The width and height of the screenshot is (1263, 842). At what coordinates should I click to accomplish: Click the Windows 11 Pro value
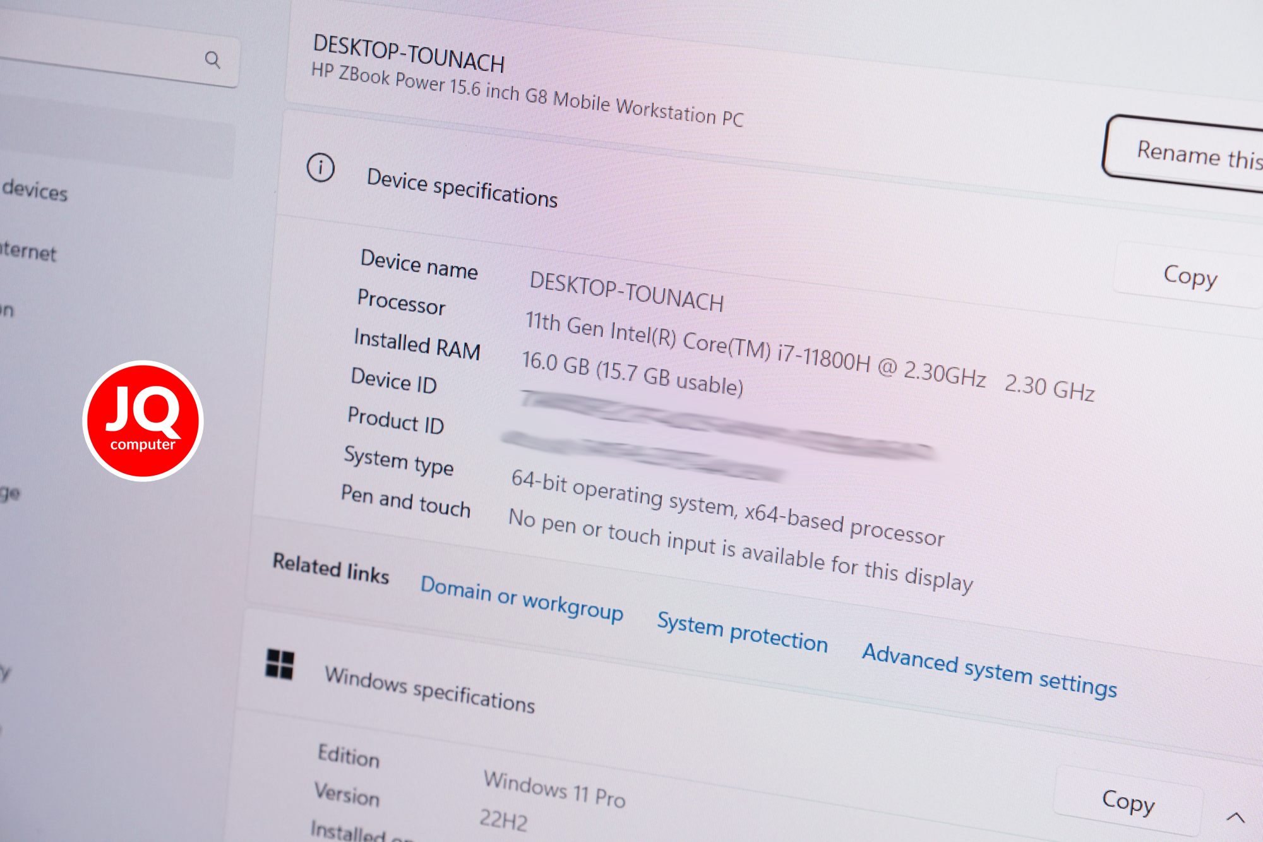554,790
